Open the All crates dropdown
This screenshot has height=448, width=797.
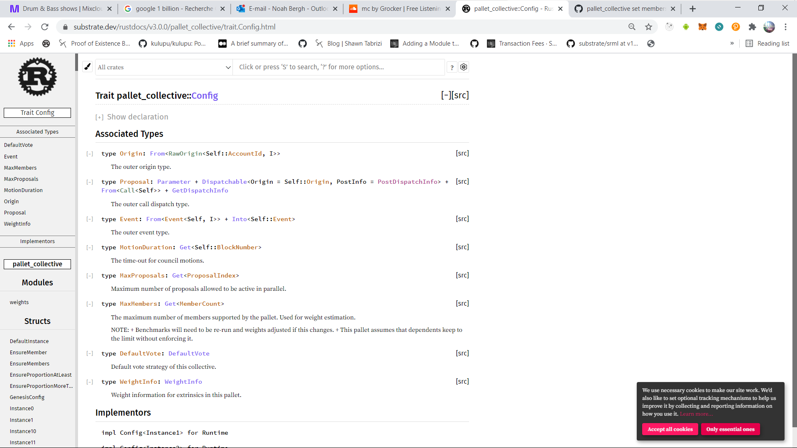tap(164, 67)
